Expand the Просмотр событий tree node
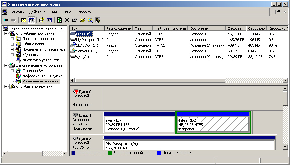 (12, 39)
